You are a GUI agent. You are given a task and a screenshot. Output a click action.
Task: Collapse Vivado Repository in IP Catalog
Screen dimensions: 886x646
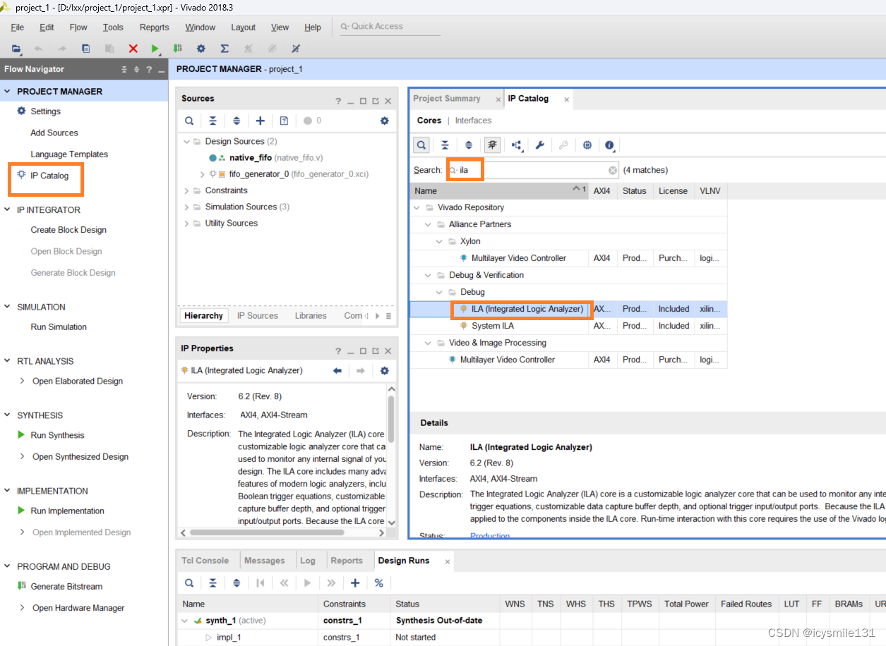(x=417, y=207)
